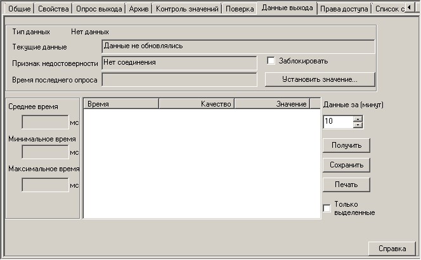This screenshot has width=421, height=260.
Task: Sort by the Значение column header
Action: point(272,104)
